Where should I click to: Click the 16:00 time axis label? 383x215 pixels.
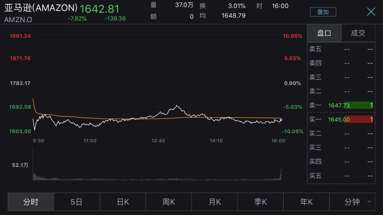click(278, 141)
